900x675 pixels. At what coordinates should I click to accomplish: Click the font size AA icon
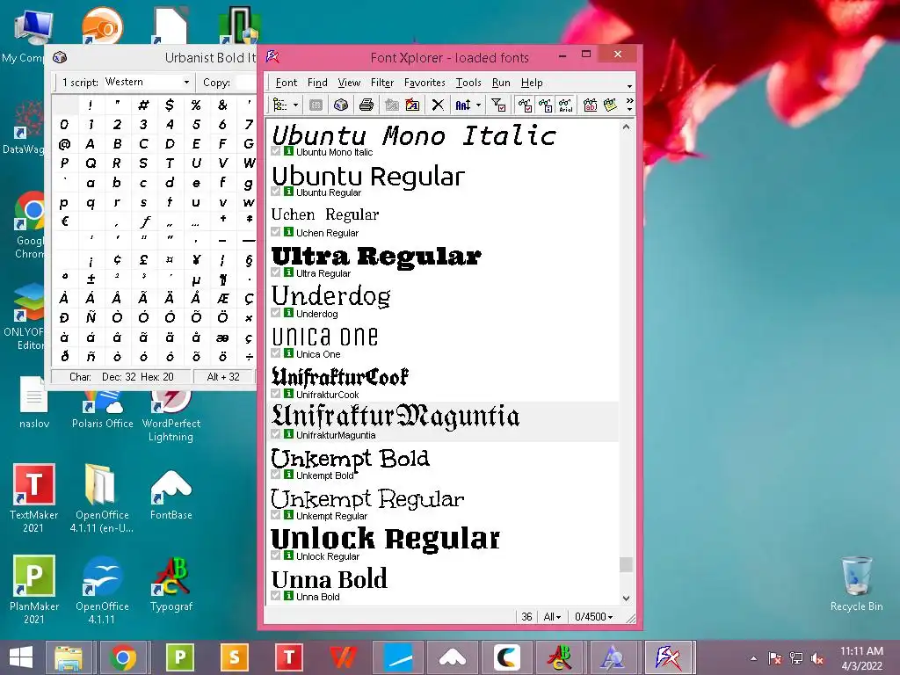pyautogui.click(x=462, y=105)
